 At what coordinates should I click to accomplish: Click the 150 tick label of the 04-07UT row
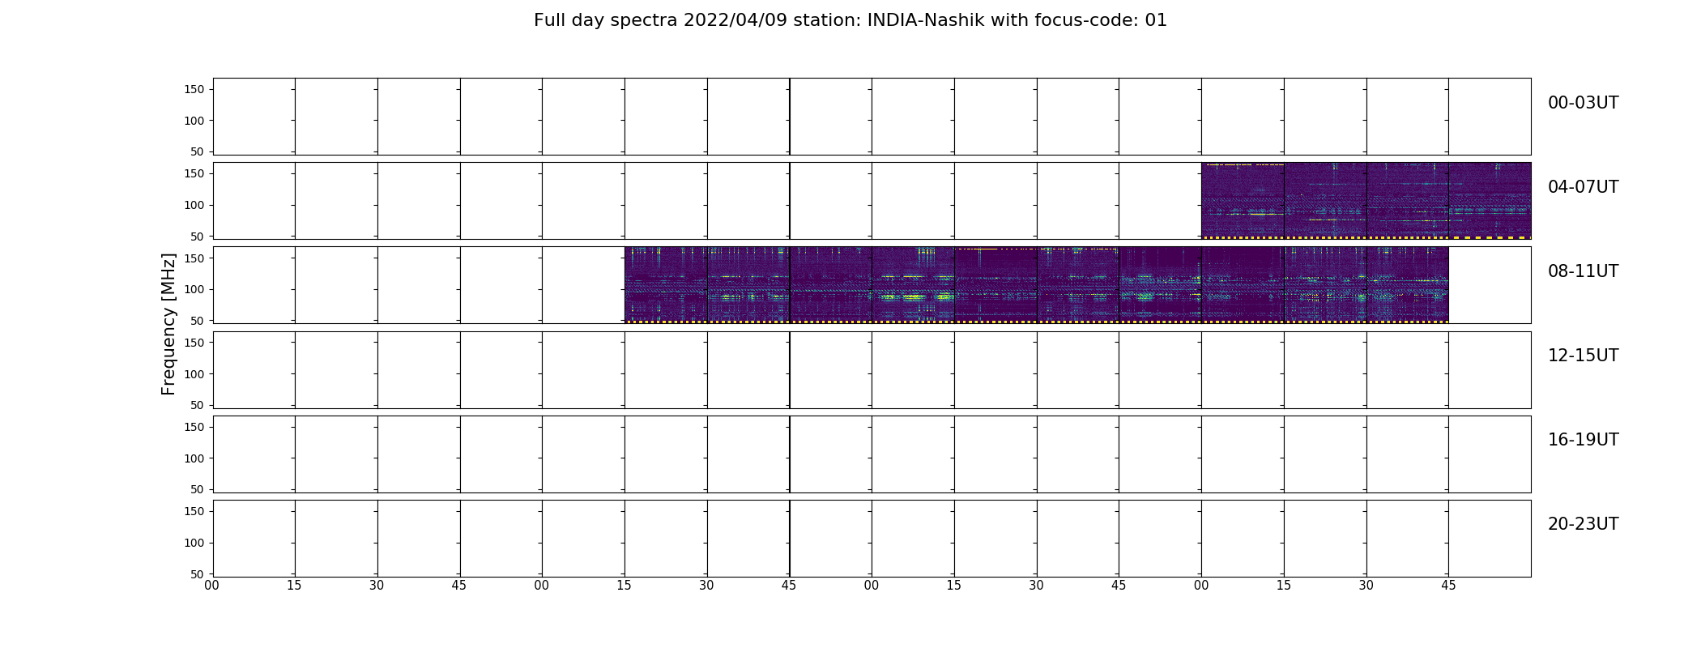pos(194,173)
